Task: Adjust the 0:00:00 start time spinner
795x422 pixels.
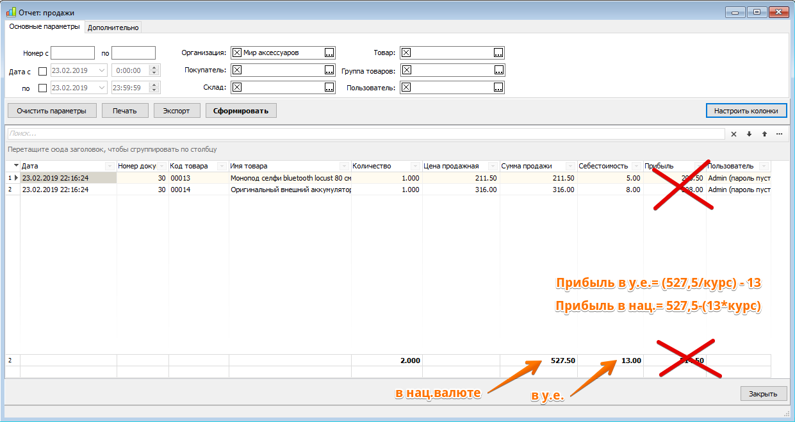Action: (154, 70)
